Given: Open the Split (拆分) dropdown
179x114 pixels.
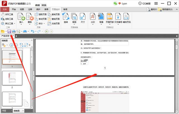Looking at the screenshot, I should [x=40, y=24].
